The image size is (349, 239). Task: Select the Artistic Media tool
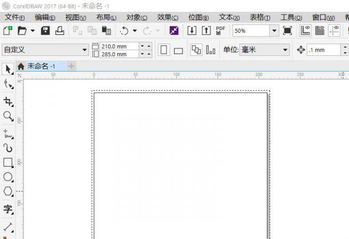point(8,148)
